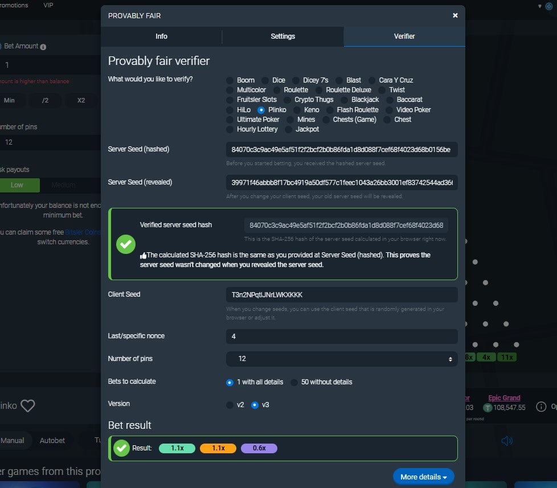The width and height of the screenshot is (557, 488).
Task: Select Chests (Game) radio button
Action: click(326, 120)
